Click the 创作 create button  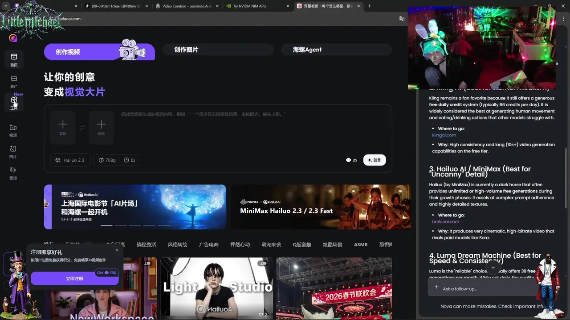[375, 160]
